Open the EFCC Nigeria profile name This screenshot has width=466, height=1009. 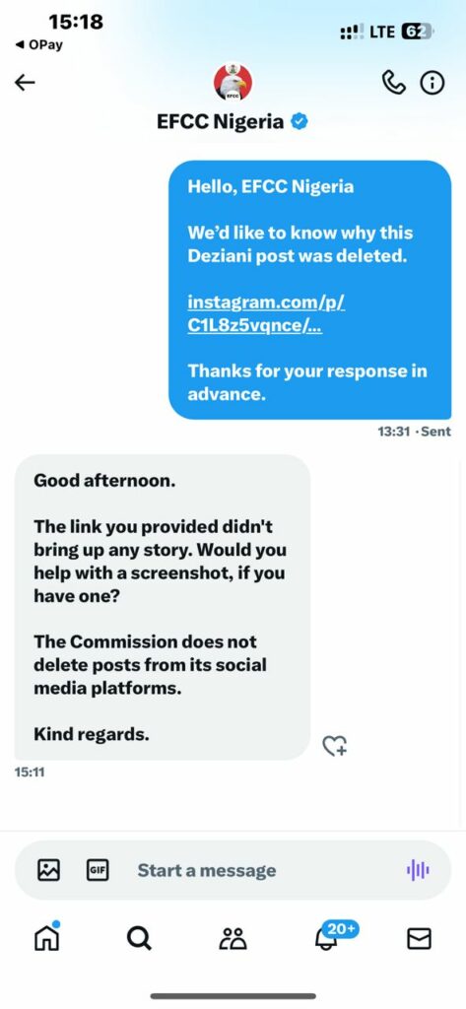[x=220, y=121]
